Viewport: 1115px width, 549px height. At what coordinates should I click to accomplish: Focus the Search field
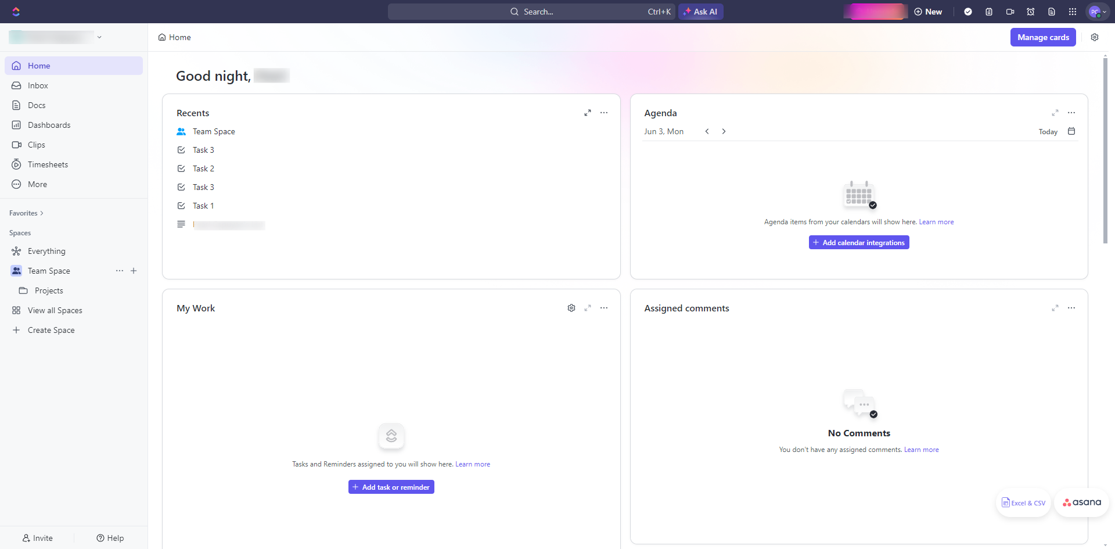[x=531, y=12]
